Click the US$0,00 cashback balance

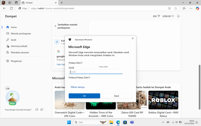coord(168,16)
